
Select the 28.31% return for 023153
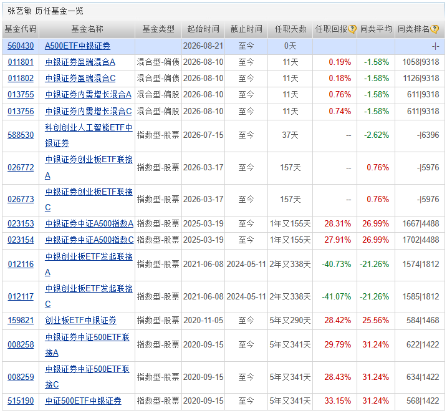point(337,223)
